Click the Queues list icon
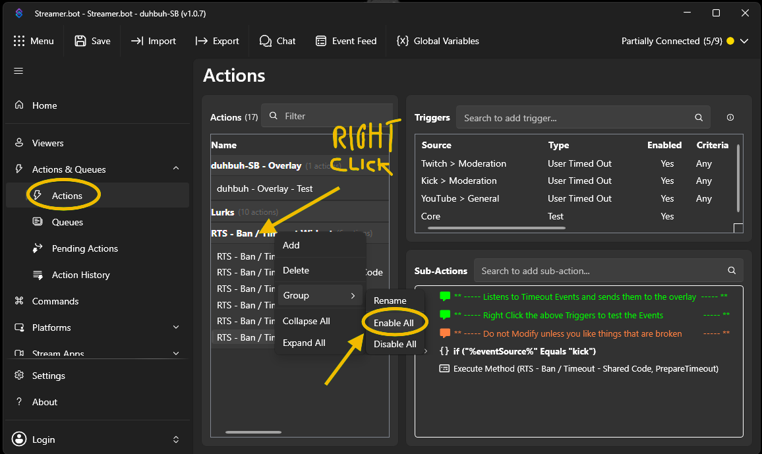 38,221
